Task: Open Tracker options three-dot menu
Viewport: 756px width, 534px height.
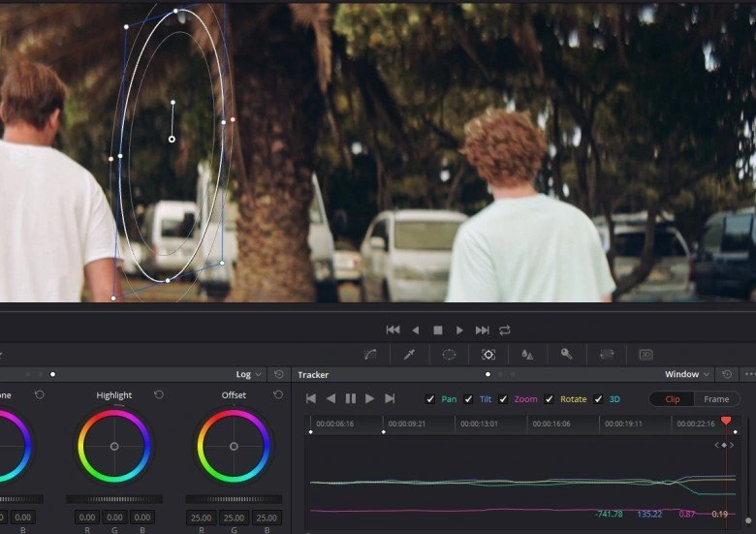Action: [x=750, y=374]
